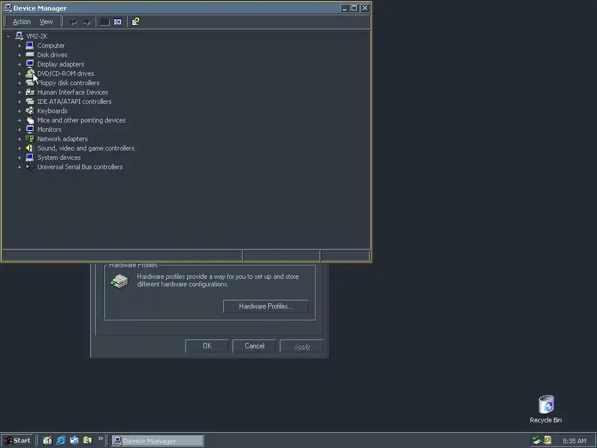Minimize the Device Manager window
The width and height of the screenshot is (597, 448).
(344, 8)
